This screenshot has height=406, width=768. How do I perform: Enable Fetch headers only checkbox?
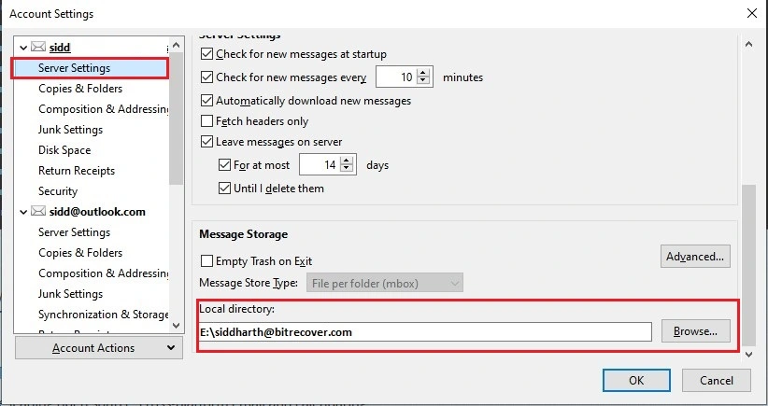click(207, 121)
